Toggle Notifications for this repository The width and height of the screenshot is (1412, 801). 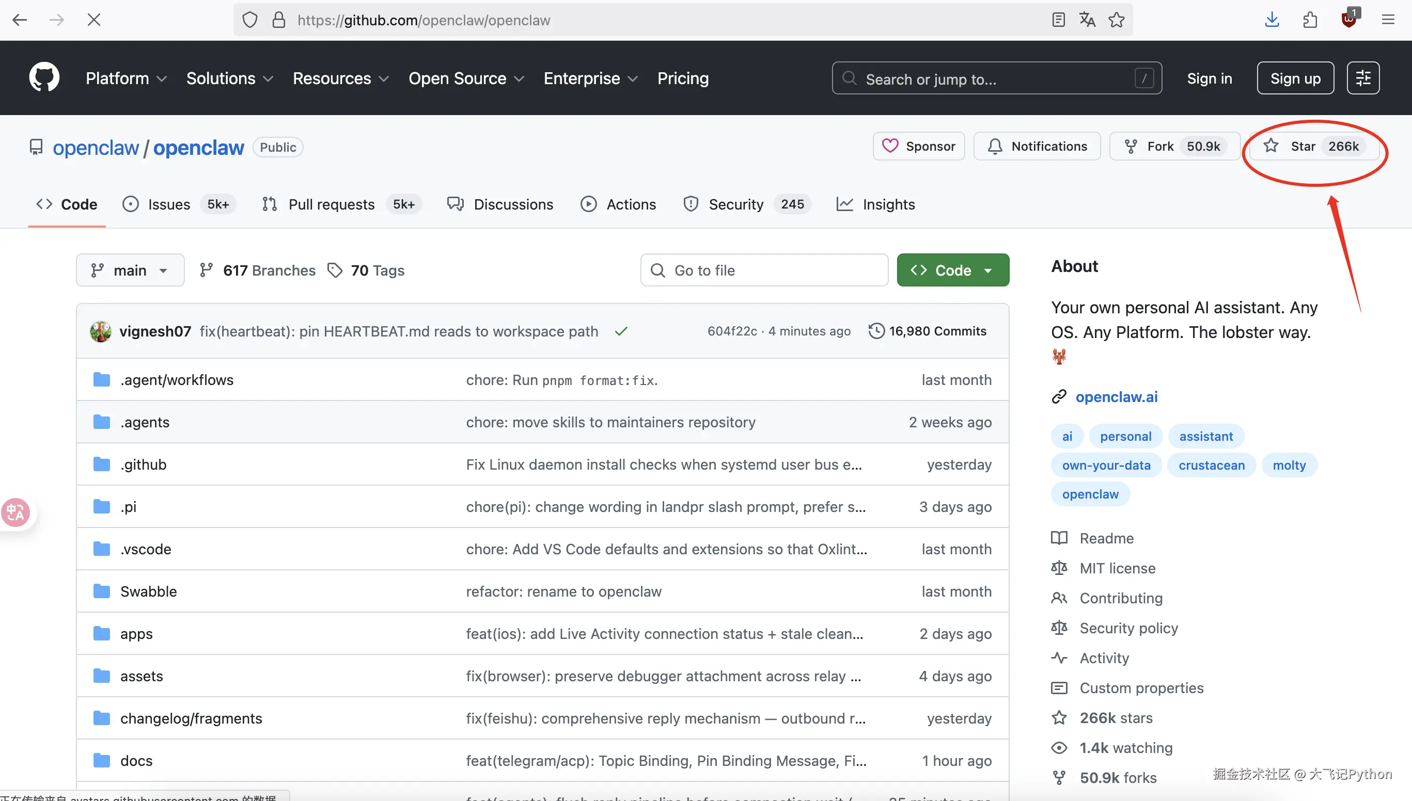1037,147
